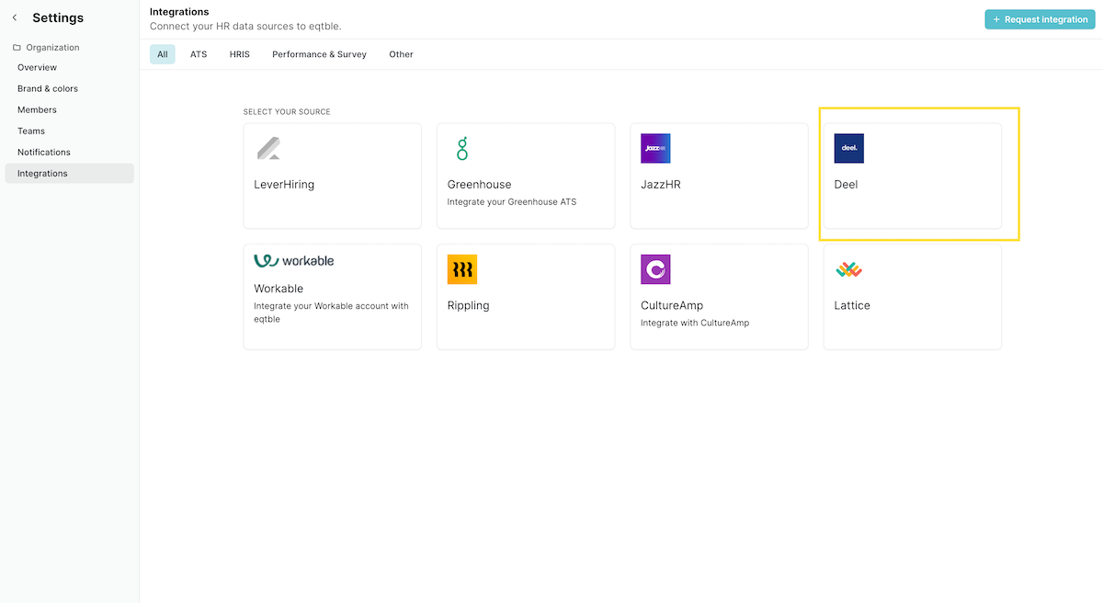The width and height of the screenshot is (1103, 603).
Task: Click the LeverHiring logo icon
Action: point(268,148)
